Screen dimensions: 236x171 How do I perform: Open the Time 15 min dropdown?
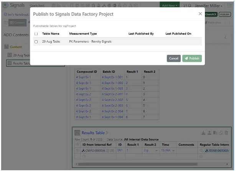[173, 150]
